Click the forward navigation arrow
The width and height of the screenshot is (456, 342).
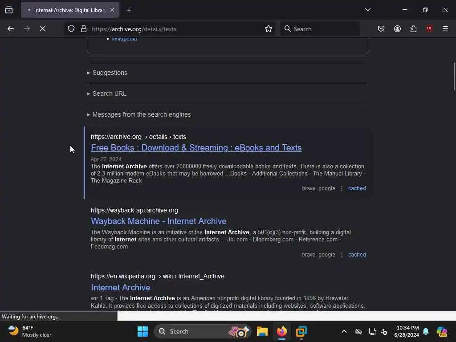pos(27,29)
